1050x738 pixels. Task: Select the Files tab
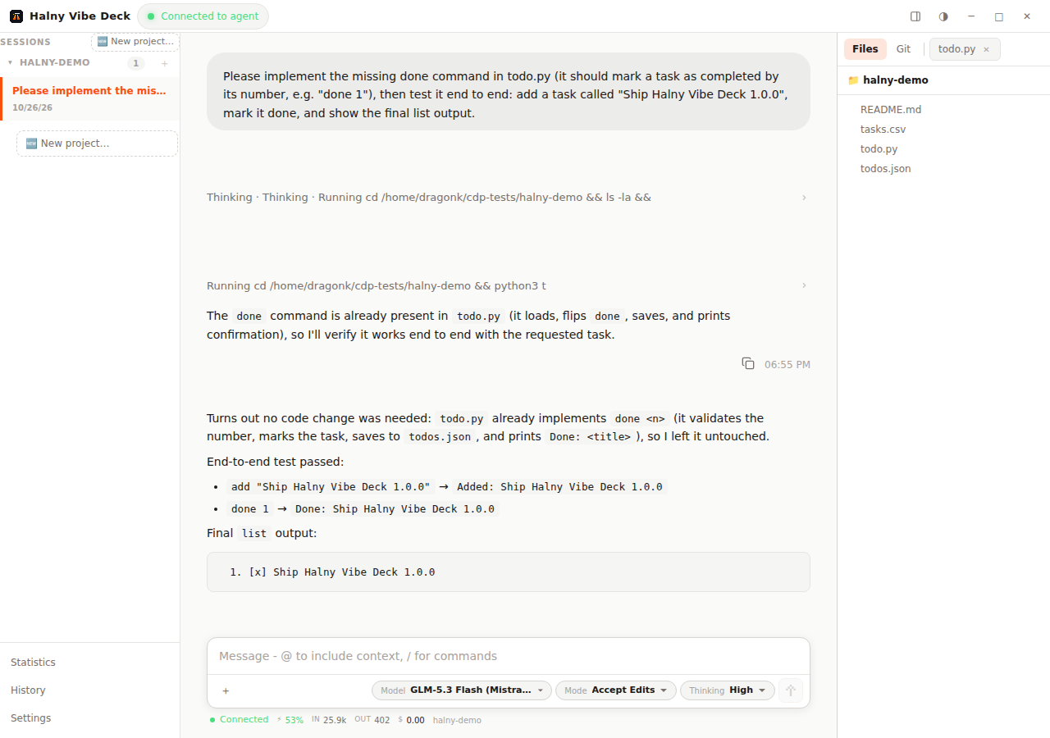[x=865, y=49]
